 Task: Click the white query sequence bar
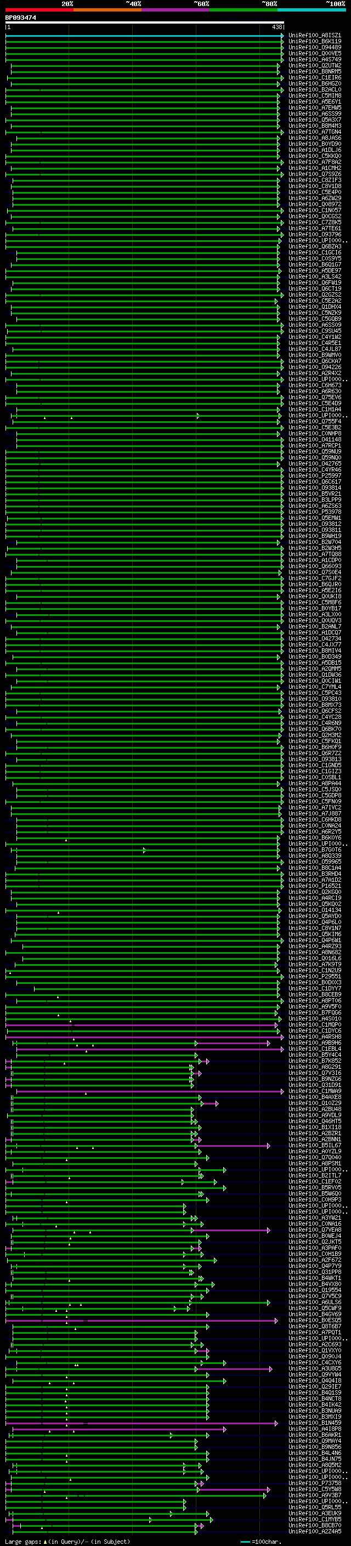pyautogui.click(x=145, y=22)
